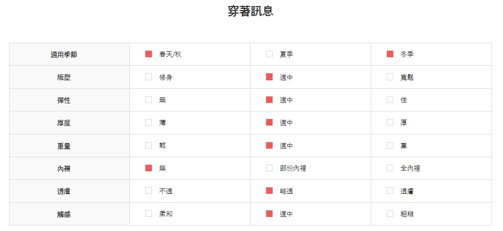Viewport: 503px width, 231px height.
Task: Select the 修身 fit checkbox
Action: point(148,77)
